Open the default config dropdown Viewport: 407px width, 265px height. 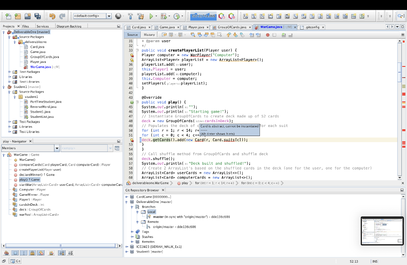click(109, 16)
